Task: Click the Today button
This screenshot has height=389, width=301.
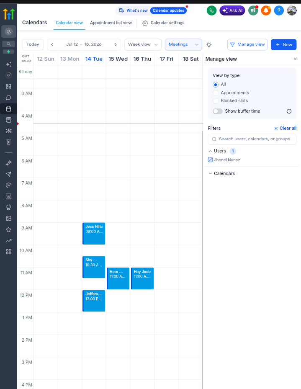Action: (33, 44)
